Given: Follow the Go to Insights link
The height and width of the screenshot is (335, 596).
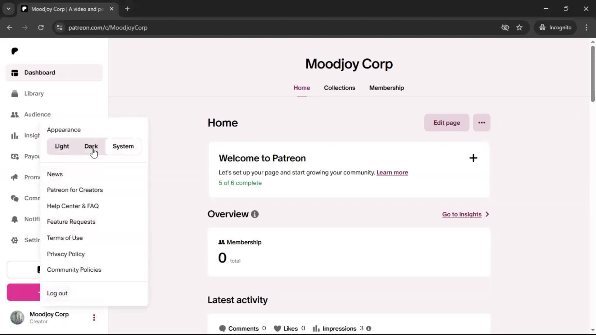Looking at the screenshot, I should click(462, 214).
